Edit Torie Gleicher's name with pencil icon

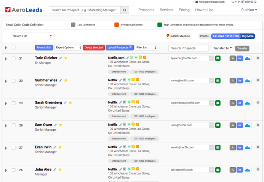coord(61,58)
